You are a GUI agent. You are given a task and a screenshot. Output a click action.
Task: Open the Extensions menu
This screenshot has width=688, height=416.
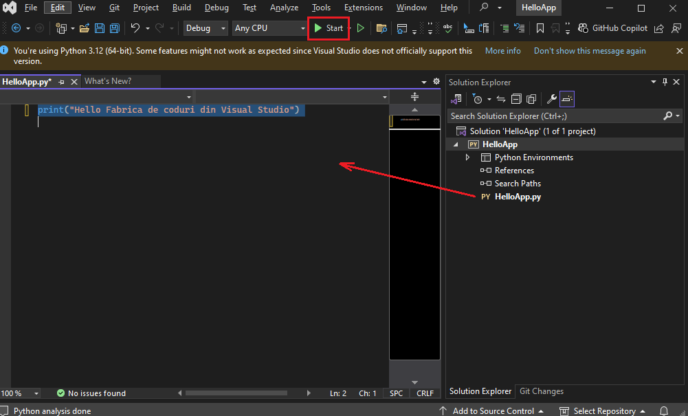(x=364, y=8)
